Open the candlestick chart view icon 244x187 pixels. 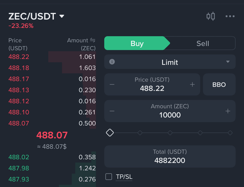[211, 16]
